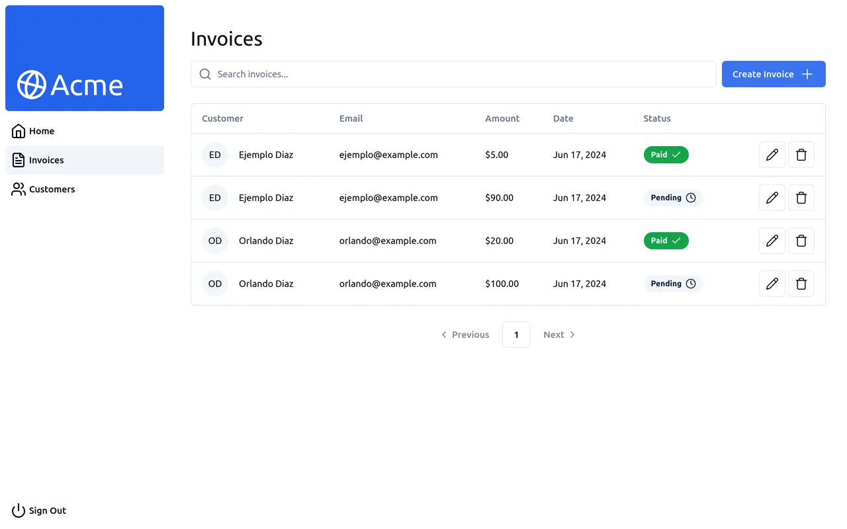Select the Invoices sidebar item

46,160
